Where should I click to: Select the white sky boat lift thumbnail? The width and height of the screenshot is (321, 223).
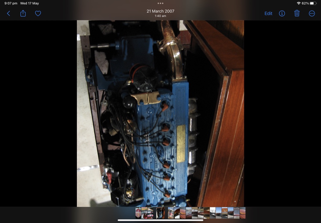pos(213,213)
